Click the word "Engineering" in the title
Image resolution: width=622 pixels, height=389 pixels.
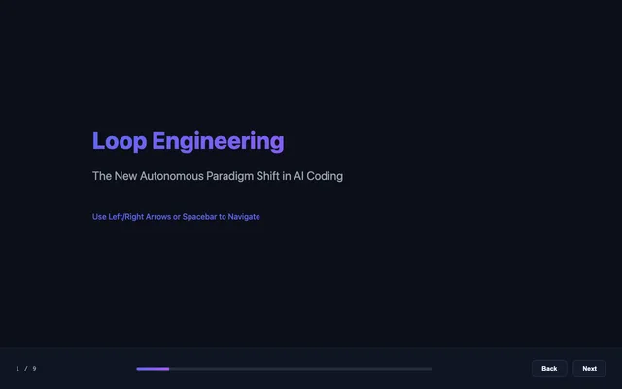pos(218,141)
